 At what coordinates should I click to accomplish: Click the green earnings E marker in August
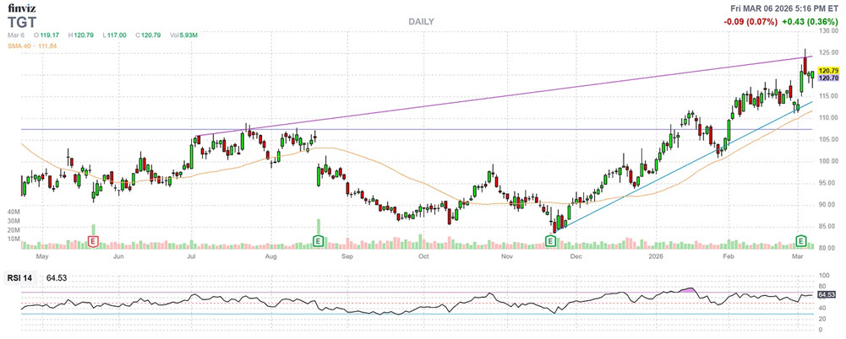pos(319,240)
